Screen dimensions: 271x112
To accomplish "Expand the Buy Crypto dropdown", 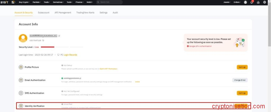I will (x=25, y=2).
